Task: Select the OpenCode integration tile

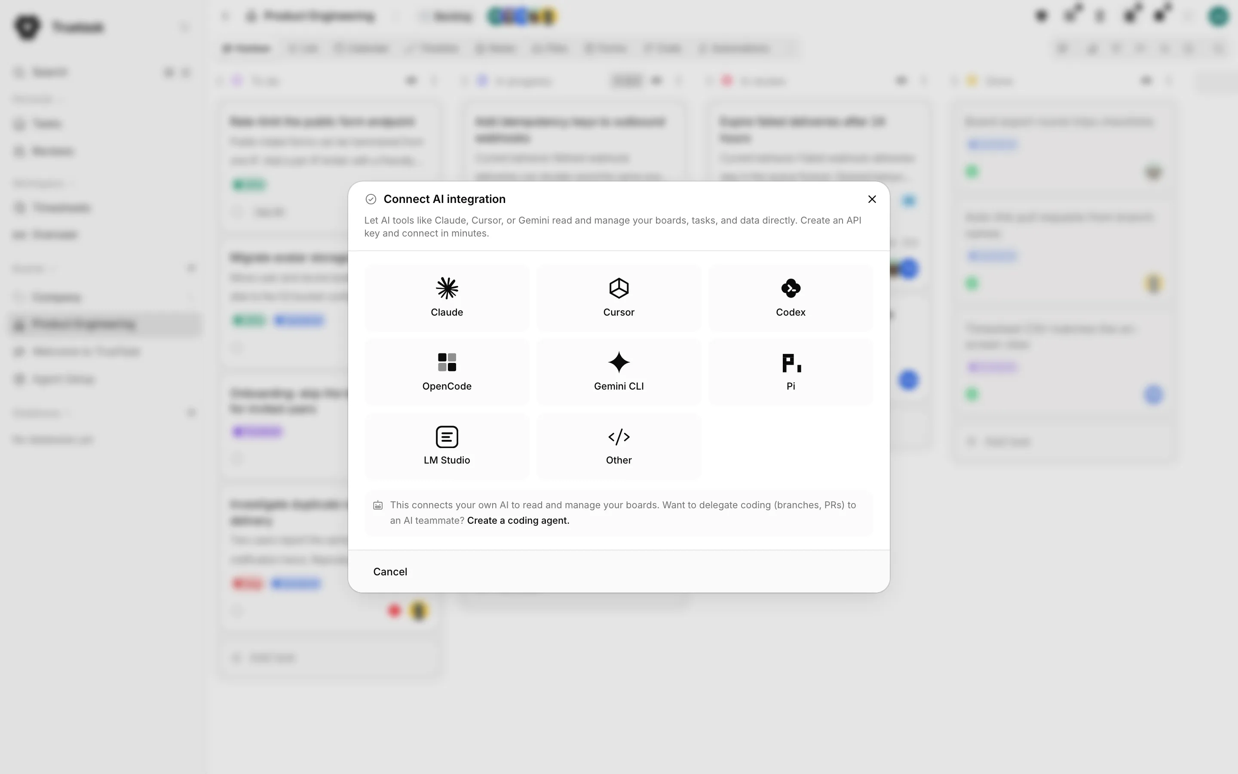Action: (447, 372)
